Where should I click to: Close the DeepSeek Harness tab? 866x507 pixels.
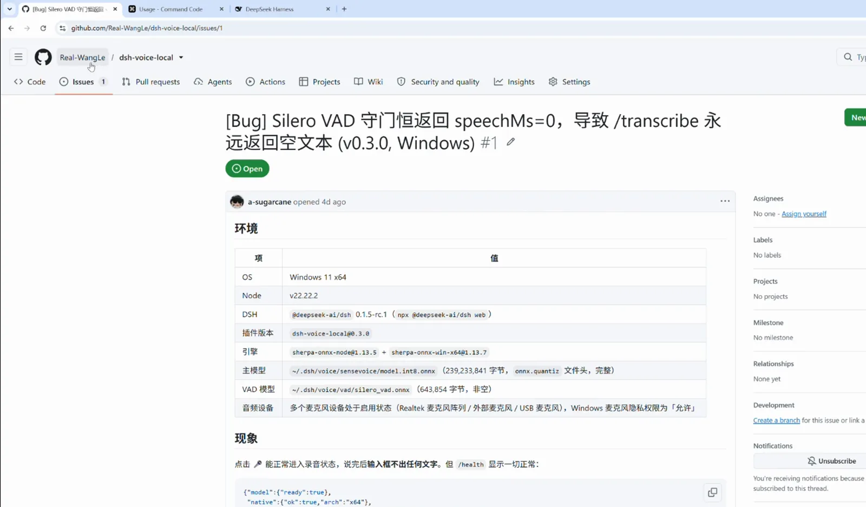pos(328,9)
